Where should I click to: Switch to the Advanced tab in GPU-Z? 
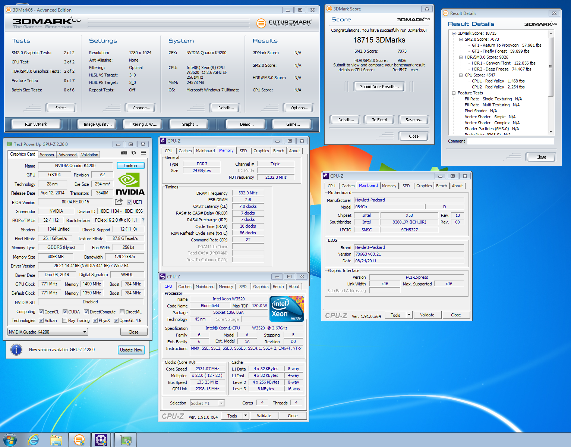pyautogui.click(x=67, y=154)
